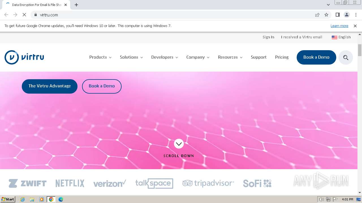Click the SoFi customer logo
Image resolution: width=362 pixels, height=203 pixels.
tap(257, 184)
